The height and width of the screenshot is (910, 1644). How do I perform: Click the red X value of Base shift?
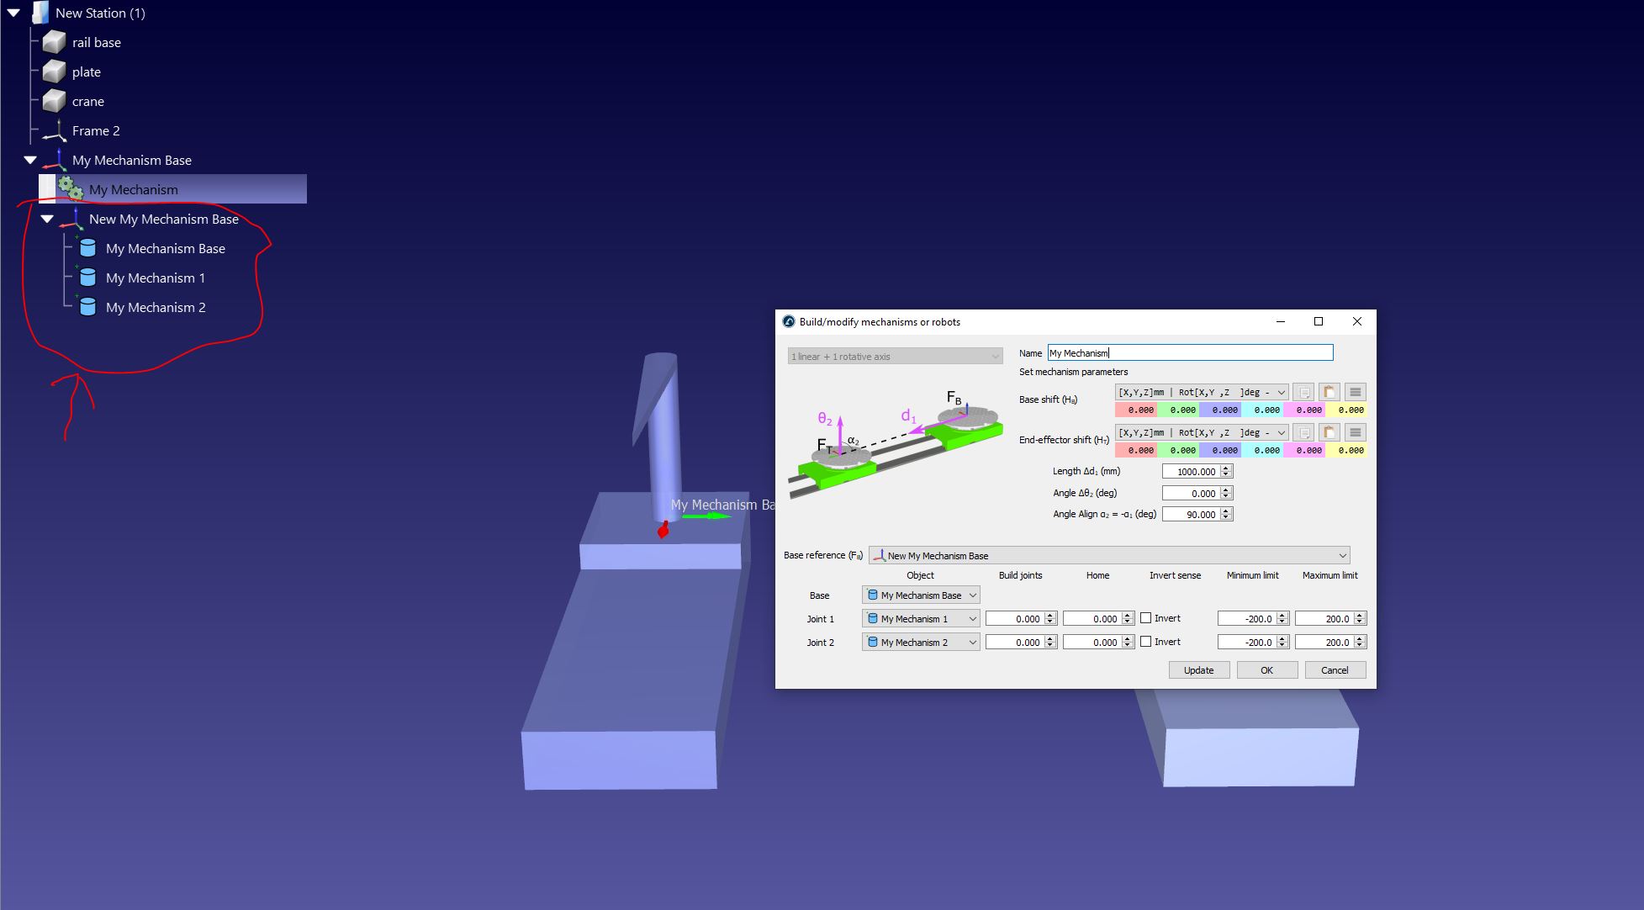1136,410
